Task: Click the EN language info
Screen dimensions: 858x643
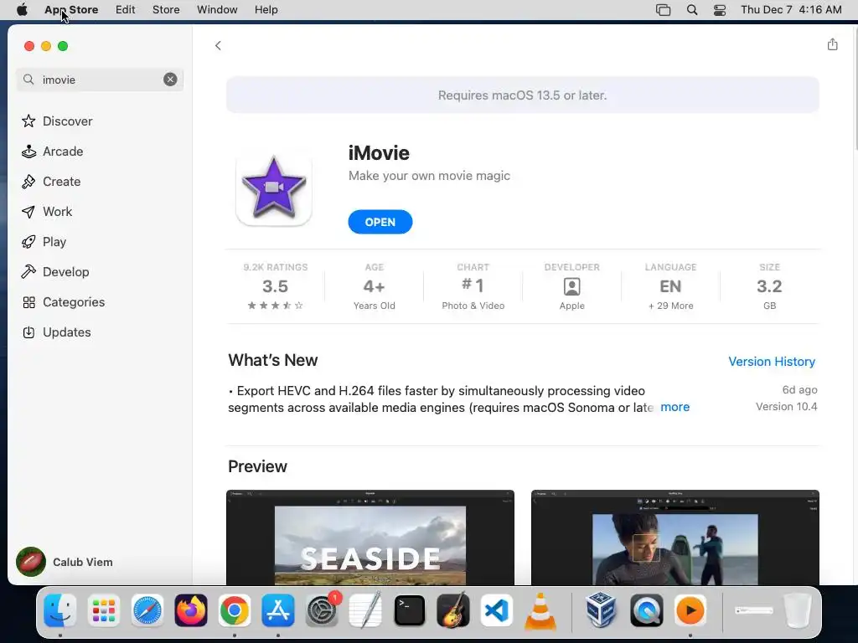Action: point(670,286)
